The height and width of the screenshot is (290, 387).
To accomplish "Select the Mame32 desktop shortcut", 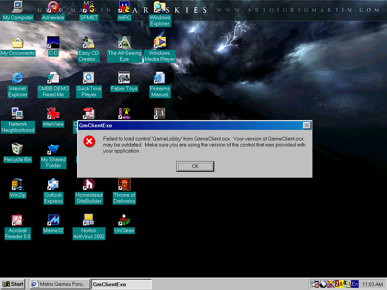I will coord(53,224).
